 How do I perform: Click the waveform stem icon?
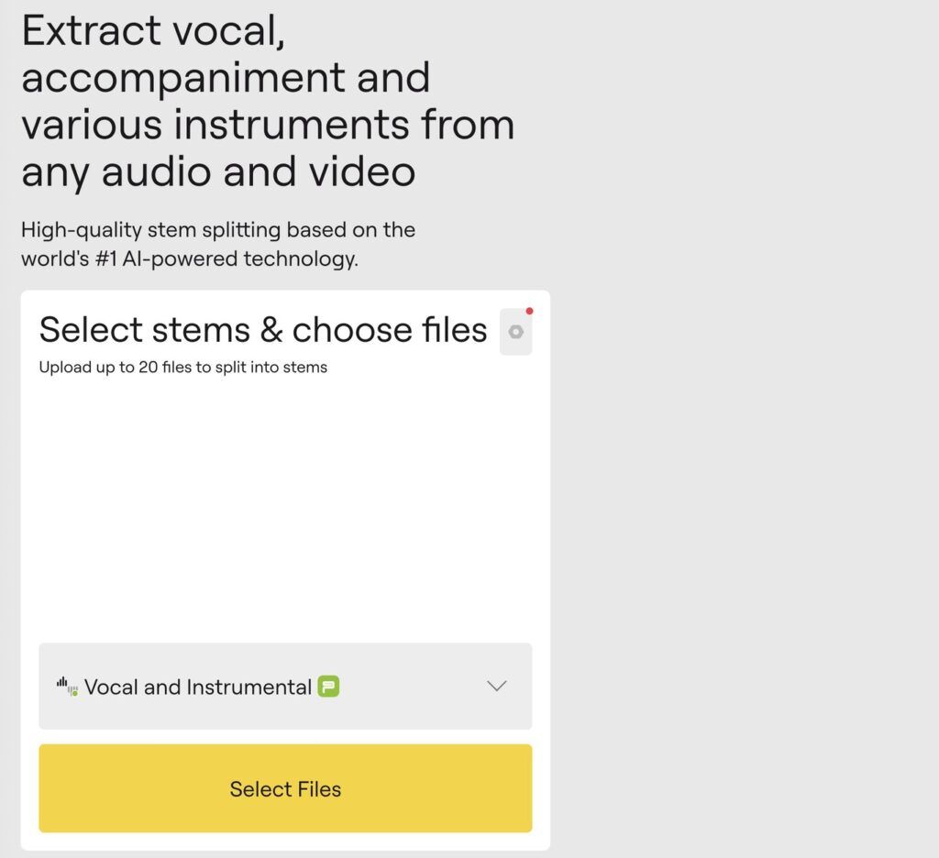[66, 686]
